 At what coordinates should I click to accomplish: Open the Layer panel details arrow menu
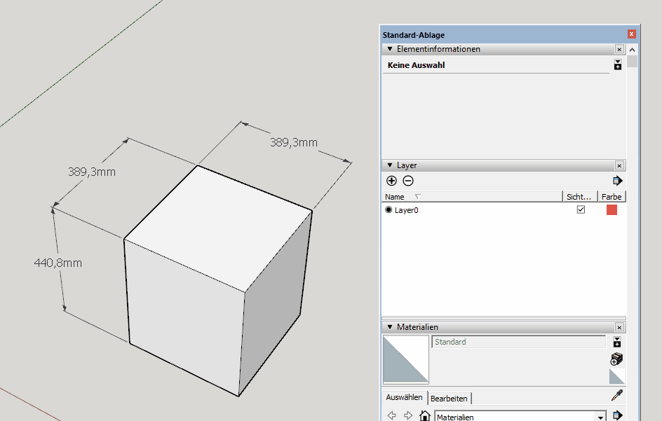[617, 181]
